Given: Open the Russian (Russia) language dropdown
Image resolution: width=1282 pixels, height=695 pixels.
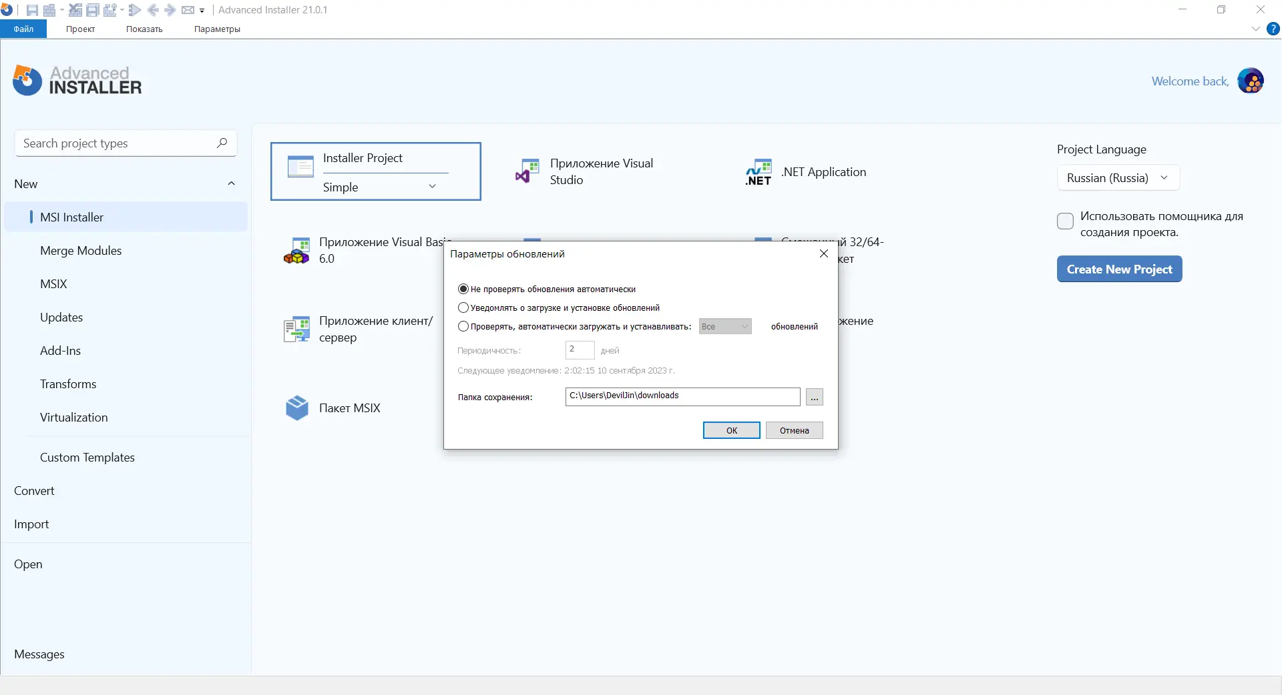Looking at the screenshot, I should 1118,178.
